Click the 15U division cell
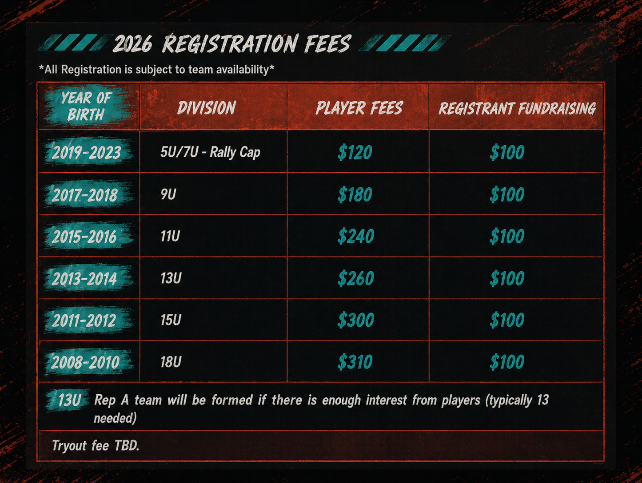 [171, 320]
